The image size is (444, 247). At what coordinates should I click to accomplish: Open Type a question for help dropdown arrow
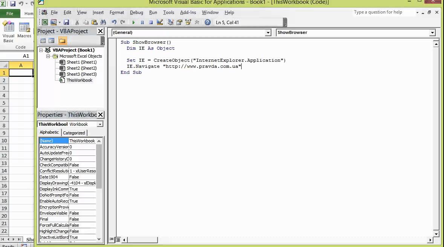click(417, 12)
